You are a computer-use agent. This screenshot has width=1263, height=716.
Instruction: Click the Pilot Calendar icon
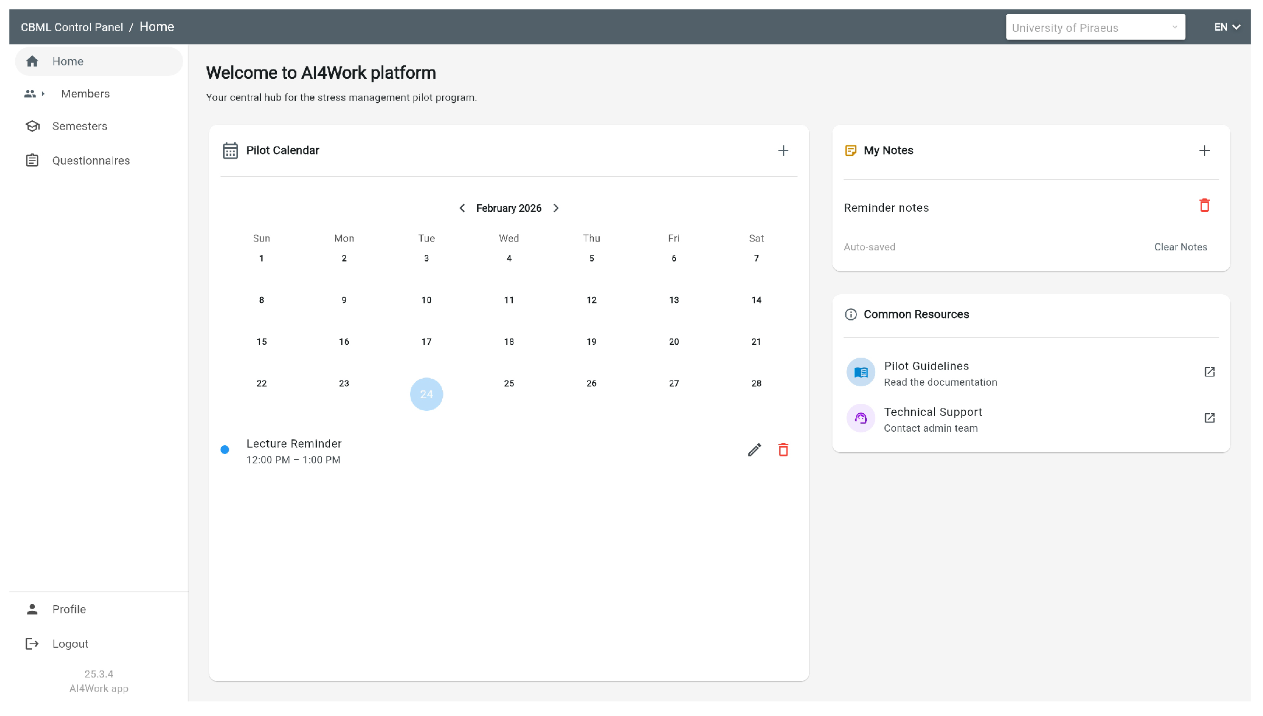click(230, 151)
